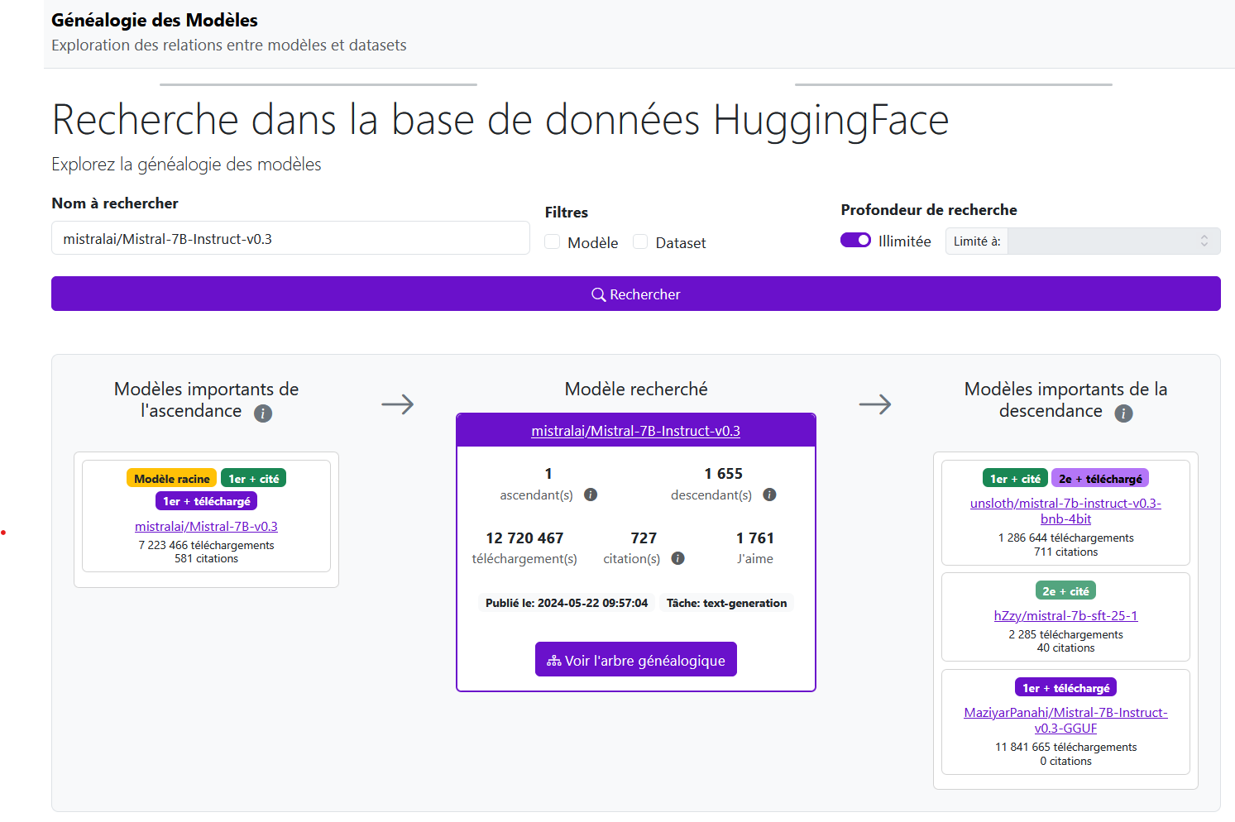Visit the MaziyarPanahi/Mistral-7B-Instruct-v0.3-GGUF page
The height and width of the screenshot is (822, 1235).
(x=1065, y=720)
